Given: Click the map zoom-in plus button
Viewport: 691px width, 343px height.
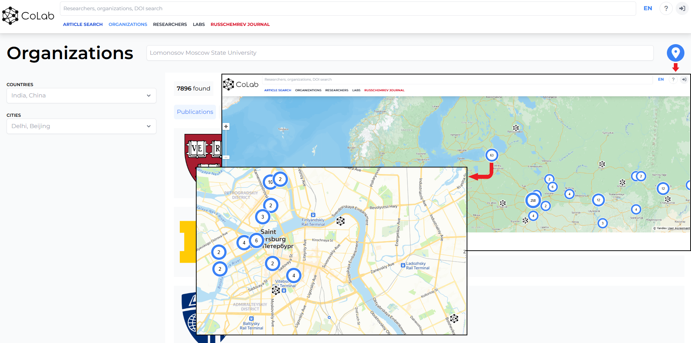Looking at the screenshot, I should [x=226, y=127].
